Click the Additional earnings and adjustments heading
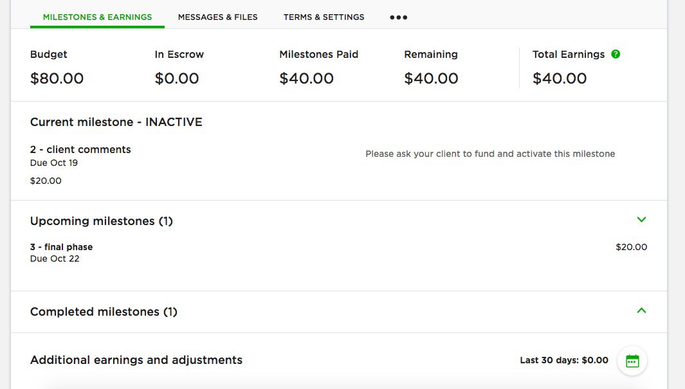 pos(136,360)
